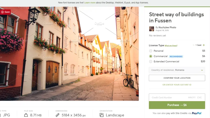The width and height of the screenshot is (210, 118).
Task: Click Or Enter Your GST/VAT ID link
Action: click(x=177, y=85)
